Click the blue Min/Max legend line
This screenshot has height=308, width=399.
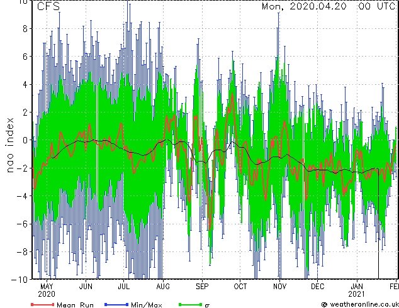116,304
